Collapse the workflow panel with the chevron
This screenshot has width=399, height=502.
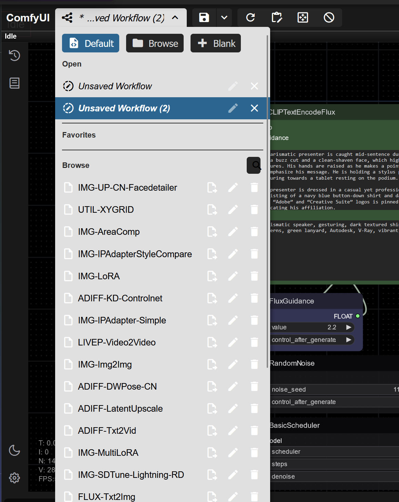click(175, 17)
